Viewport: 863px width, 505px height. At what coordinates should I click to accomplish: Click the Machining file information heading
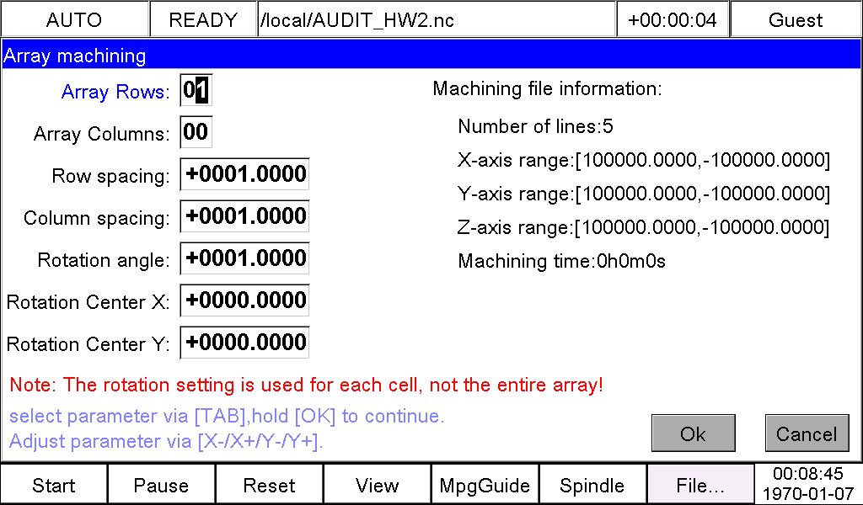(x=548, y=88)
